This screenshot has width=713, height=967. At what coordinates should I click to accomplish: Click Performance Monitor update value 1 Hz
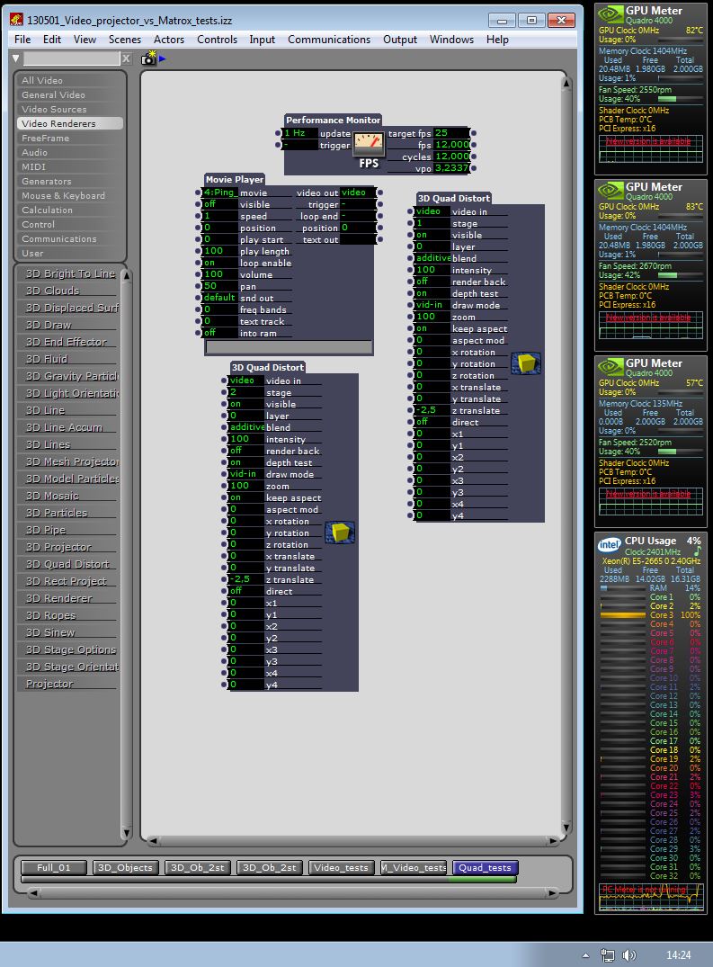click(x=300, y=132)
